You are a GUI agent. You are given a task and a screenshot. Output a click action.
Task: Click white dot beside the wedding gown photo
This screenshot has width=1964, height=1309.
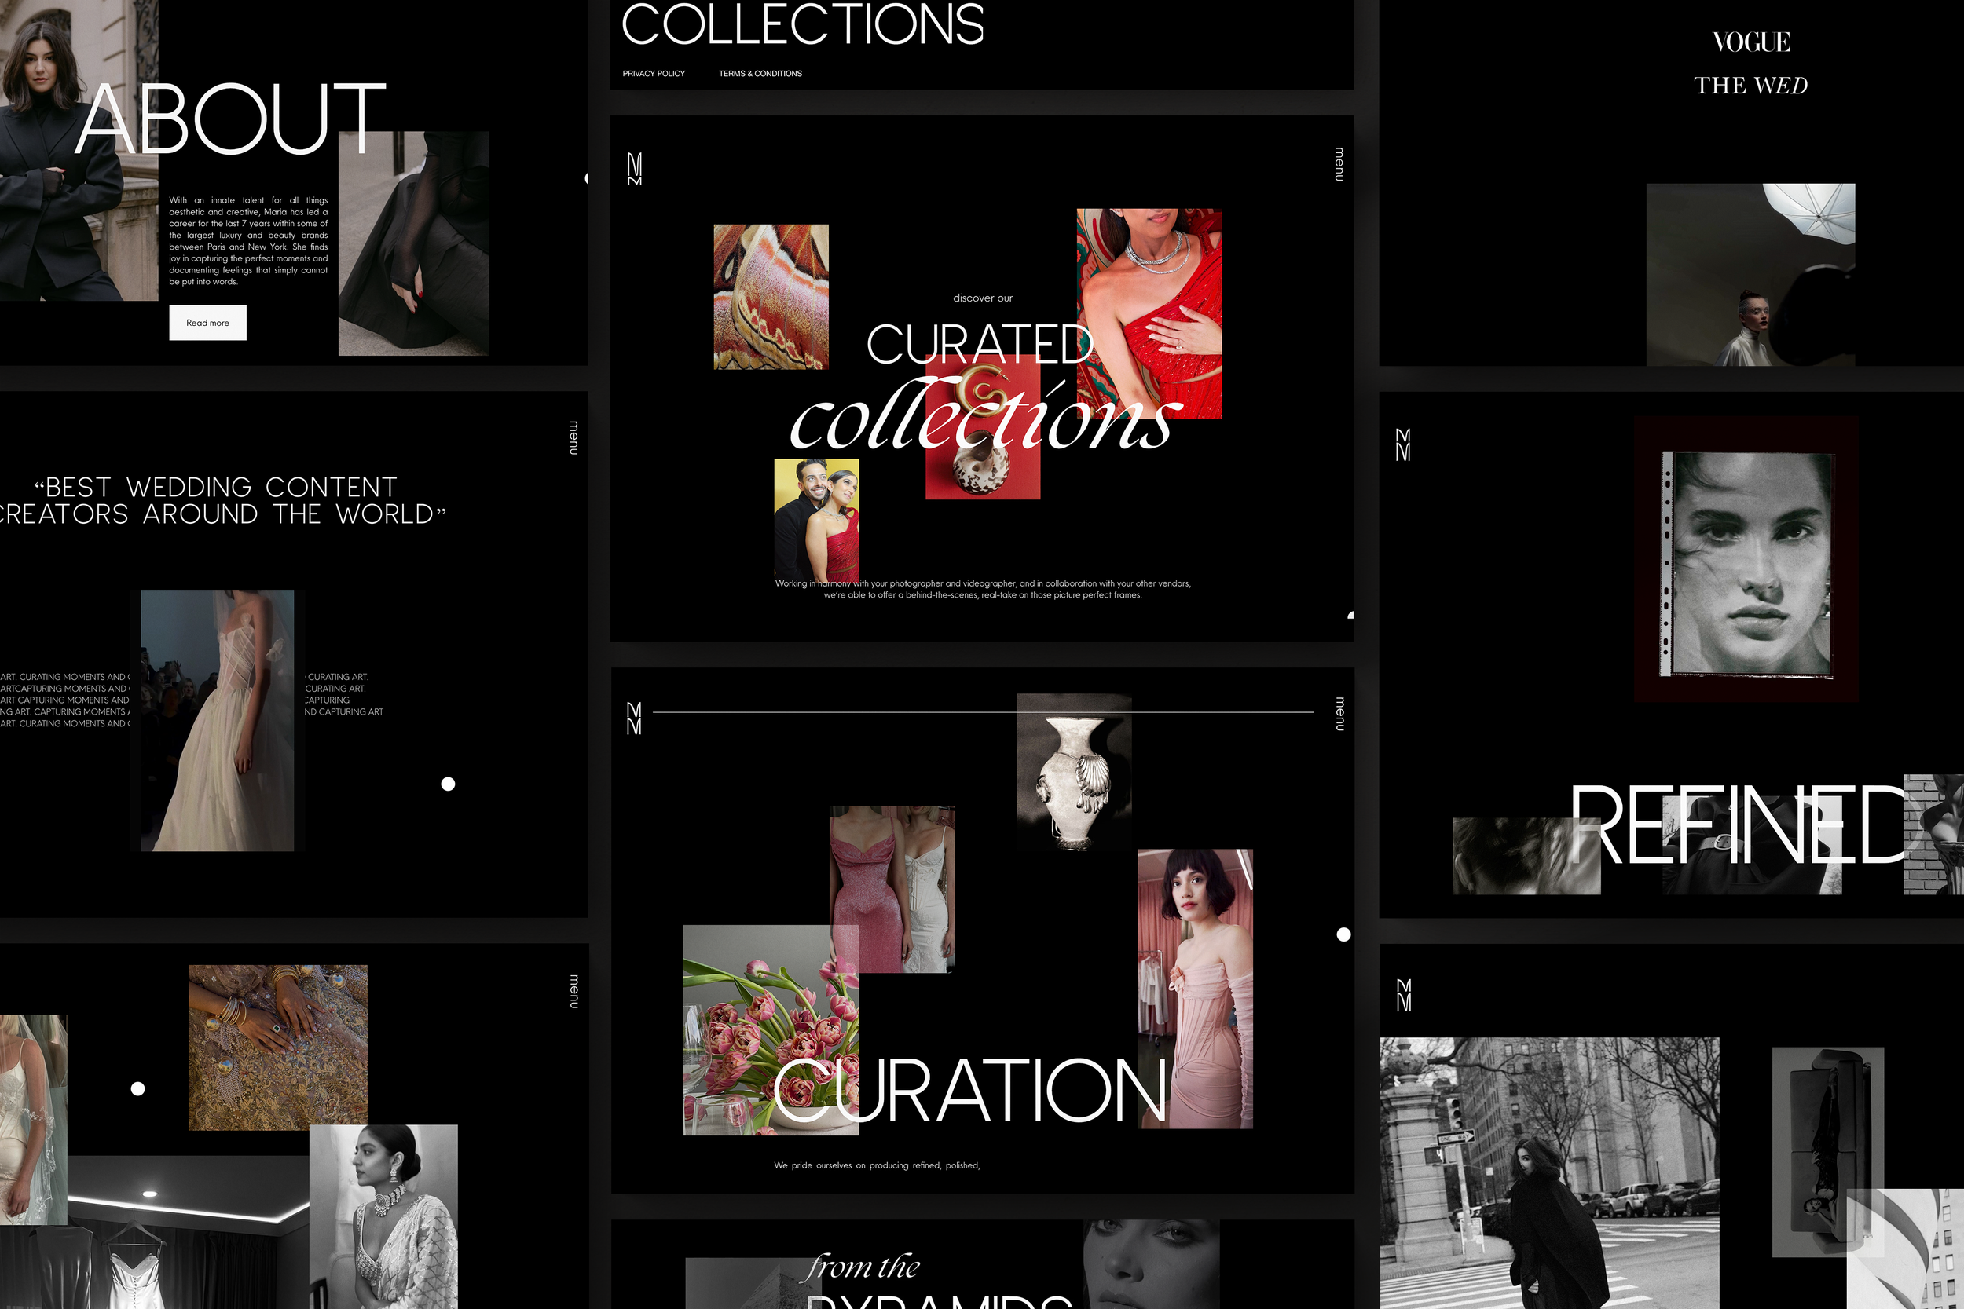click(x=448, y=783)
